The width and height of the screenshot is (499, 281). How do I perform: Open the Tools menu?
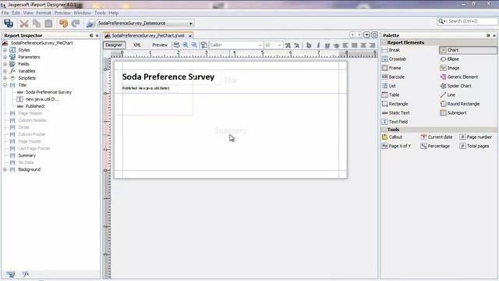(100, 12)
